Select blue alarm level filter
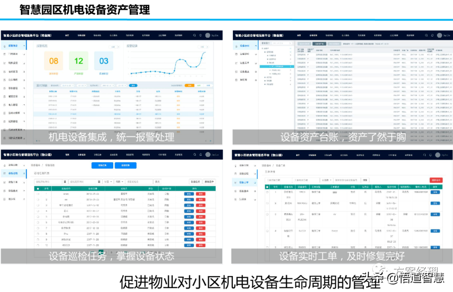Viewport: 453px width, 292px height. tap(208, 85)
